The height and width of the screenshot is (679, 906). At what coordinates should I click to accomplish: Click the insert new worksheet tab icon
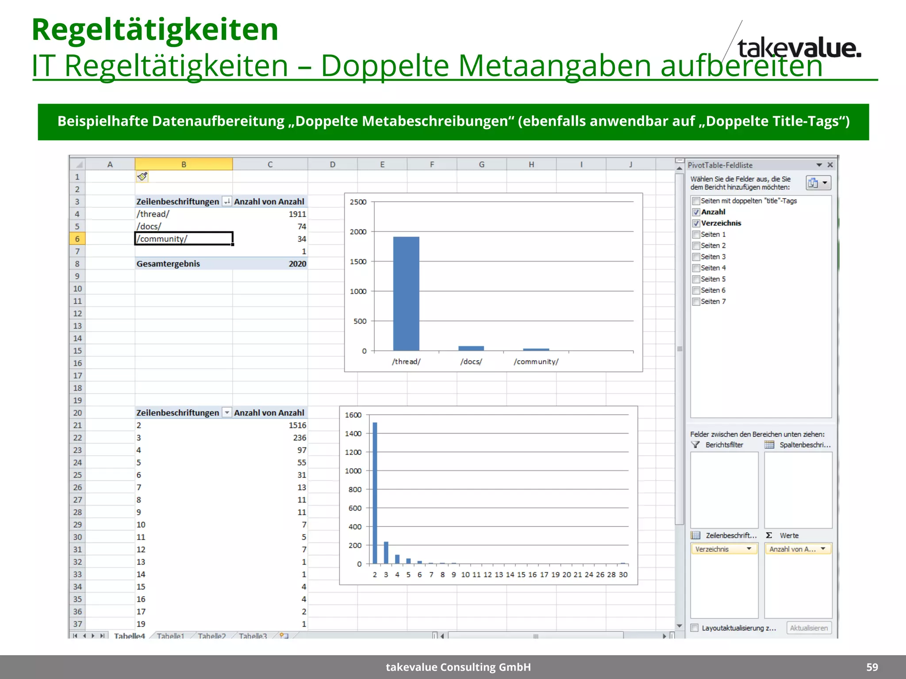point(284,636)
